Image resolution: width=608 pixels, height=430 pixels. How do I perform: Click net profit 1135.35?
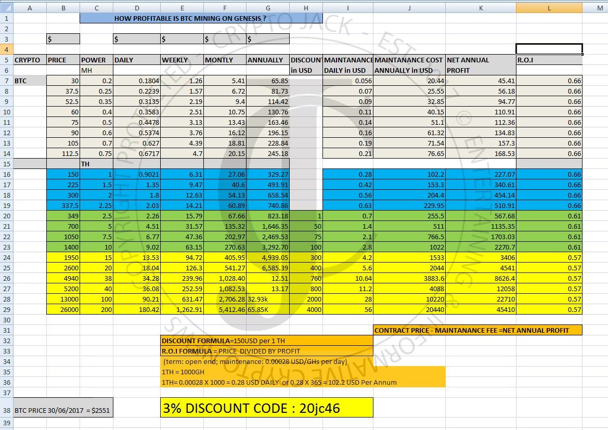pos(481,226)
